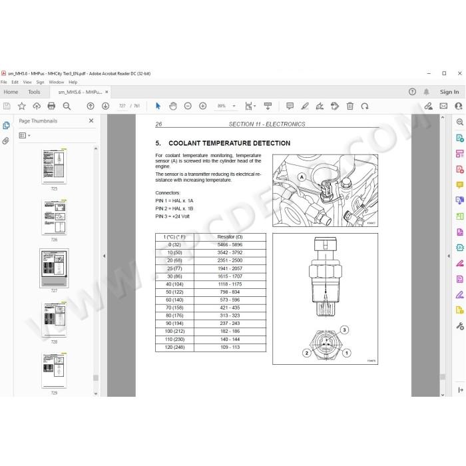Open Comment tool yellow icon in right pane

coord(460,185)
